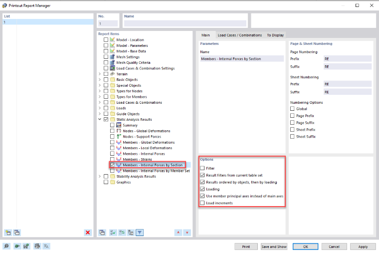Copy the selected report in the List panel
This screenshot has height=253, width=379.
click(x=17, y=233)
